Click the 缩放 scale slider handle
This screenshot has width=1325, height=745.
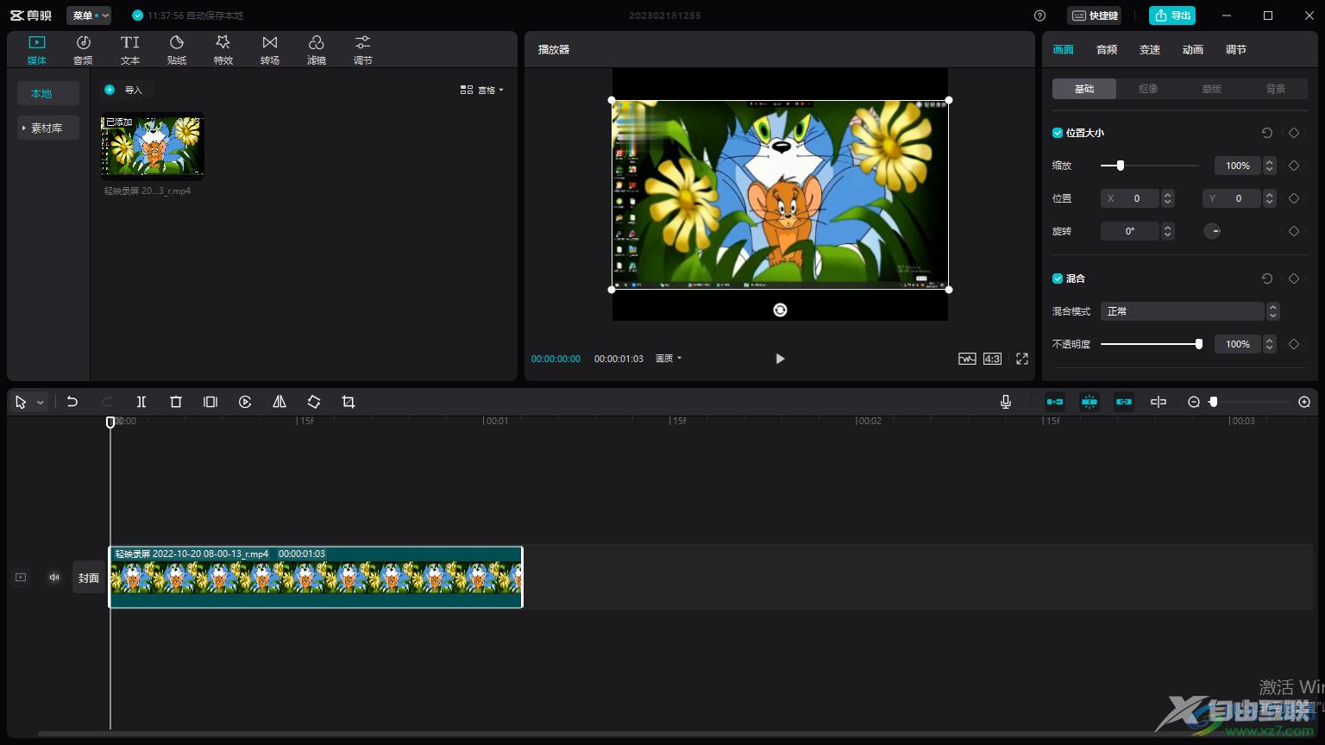[x=1121, y=166]
